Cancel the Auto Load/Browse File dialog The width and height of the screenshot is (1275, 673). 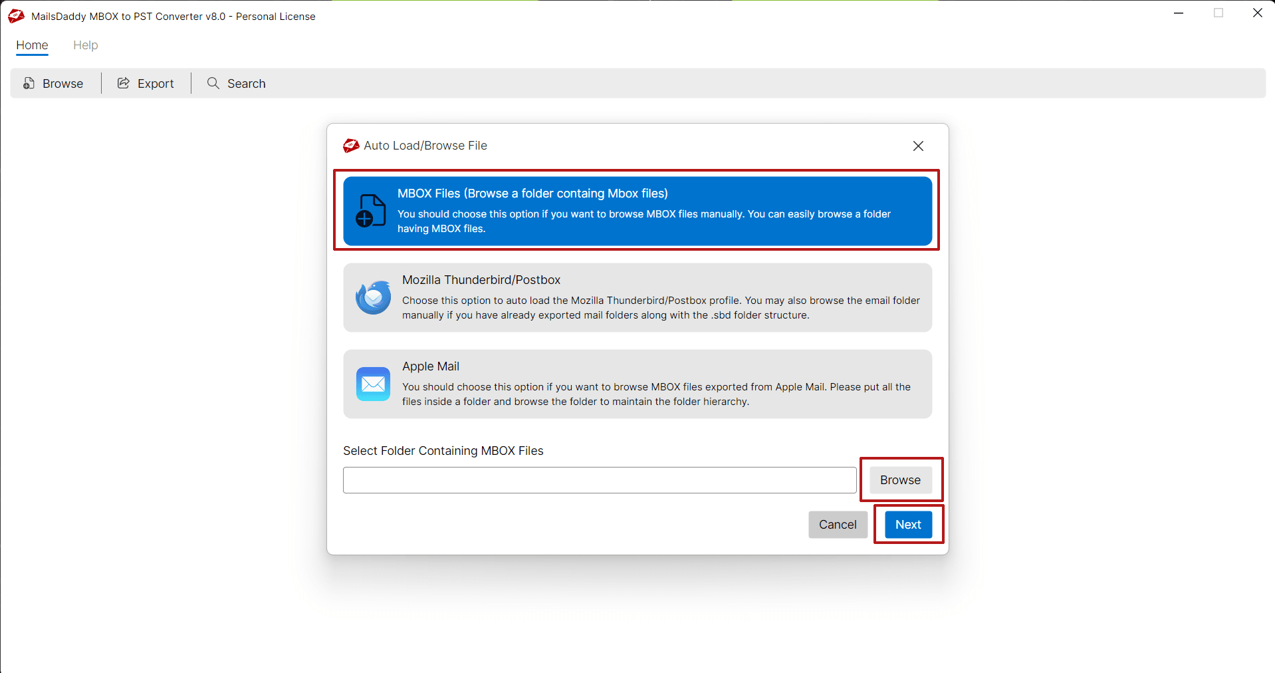pos(837,524)
